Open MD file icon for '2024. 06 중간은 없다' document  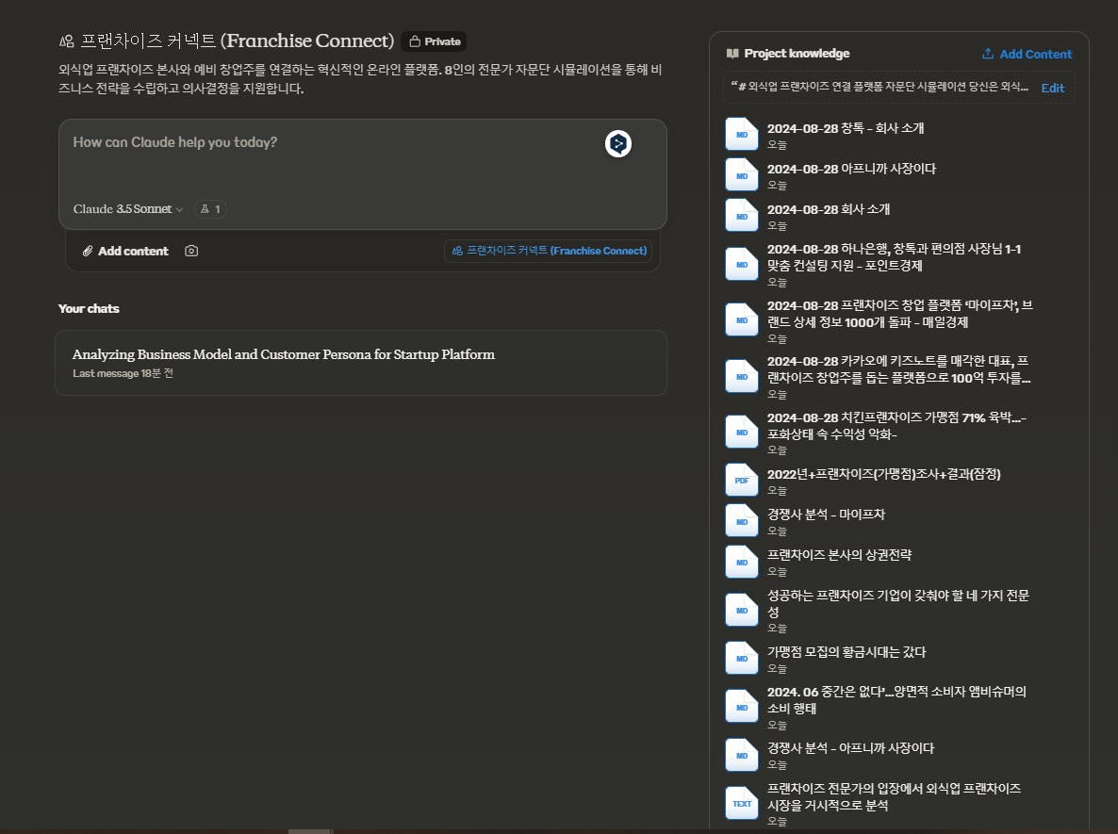coord(742,707)
